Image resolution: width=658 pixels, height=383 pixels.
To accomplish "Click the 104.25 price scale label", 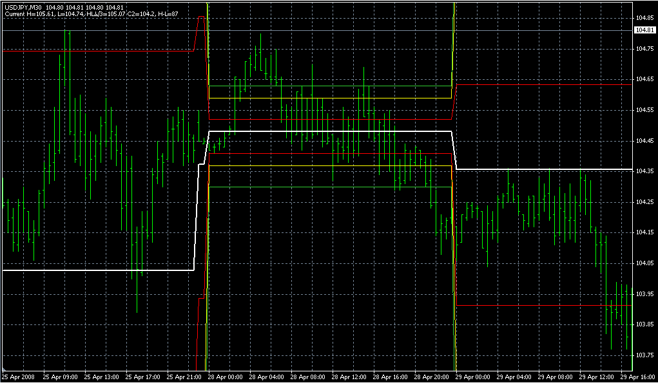I will [x=644, y=202].
